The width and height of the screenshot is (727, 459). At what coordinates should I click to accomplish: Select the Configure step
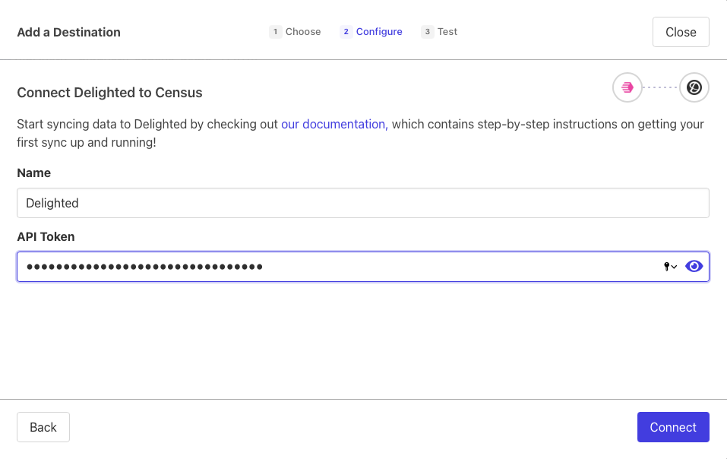coord(379,32)
